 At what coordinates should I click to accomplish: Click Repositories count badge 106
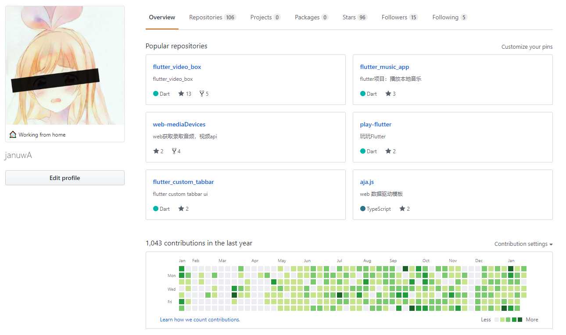[230, 18]
